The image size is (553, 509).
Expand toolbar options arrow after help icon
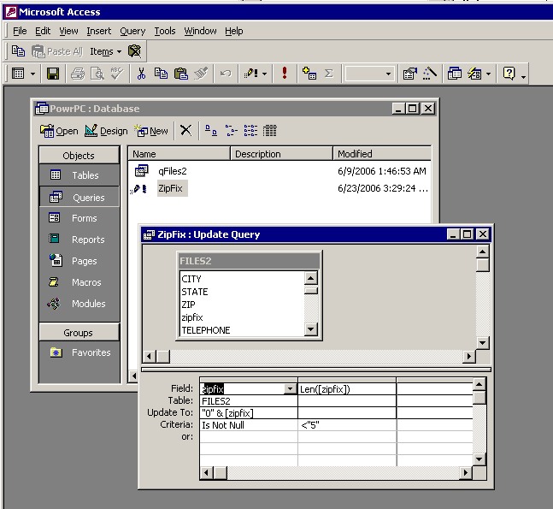[x=523, y=76]
